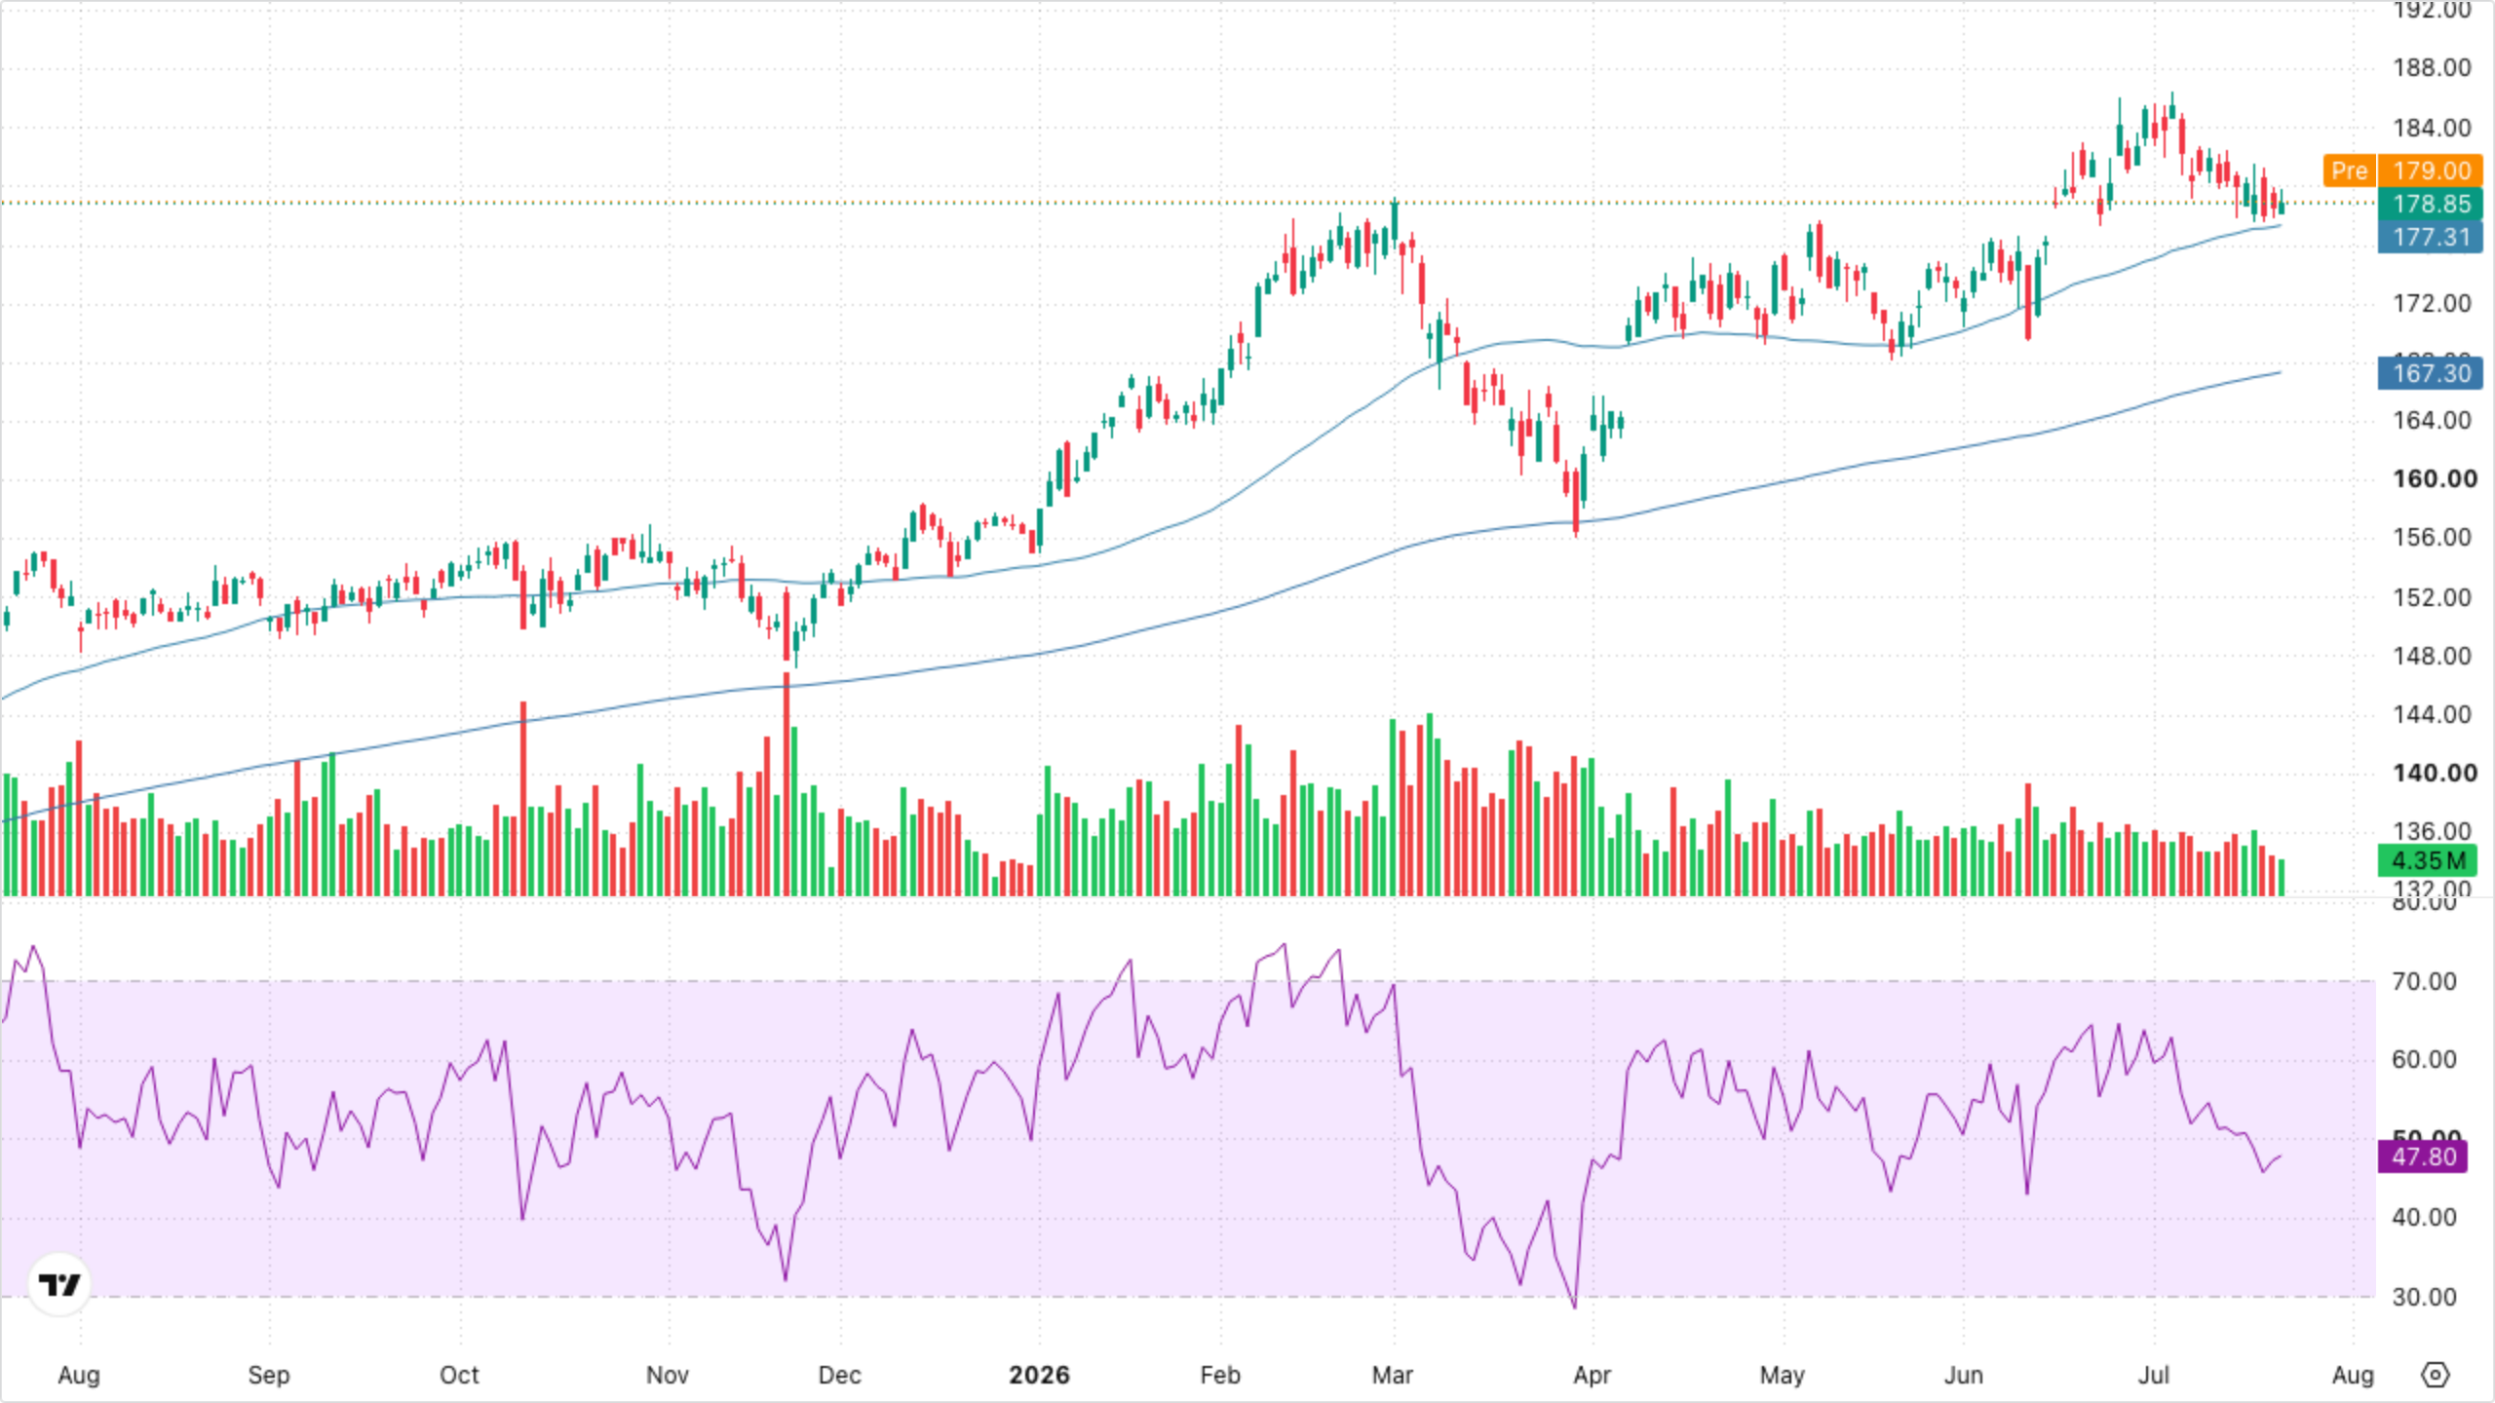Select the 178.85 current price label

[2431, 204]
